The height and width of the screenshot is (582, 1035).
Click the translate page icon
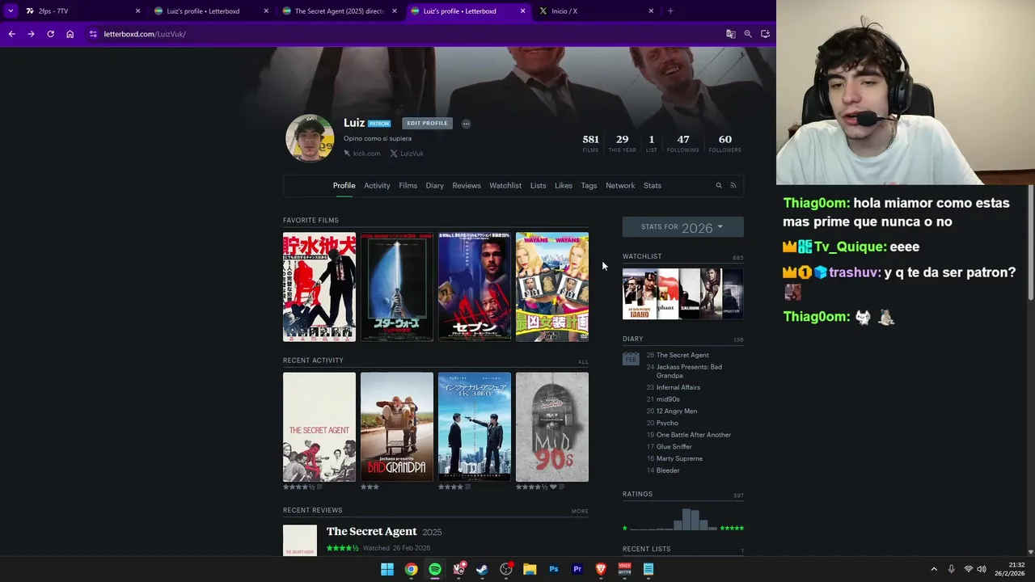(x=731, y=34)
